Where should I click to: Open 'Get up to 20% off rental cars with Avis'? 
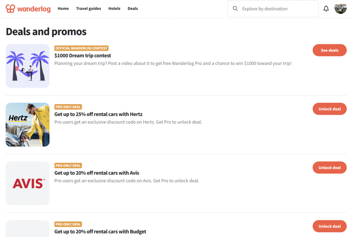pyautogui.click(x=97, y=173)
